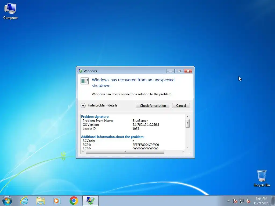Open the Action Center flag icon
Screen dimensions: 275x206
235,201
